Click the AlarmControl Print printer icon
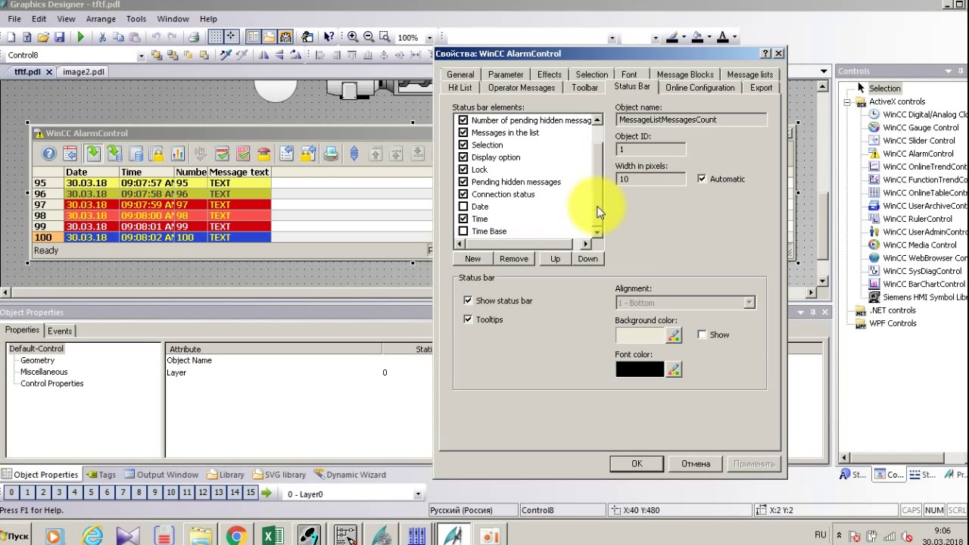 [x=331, y=154]
